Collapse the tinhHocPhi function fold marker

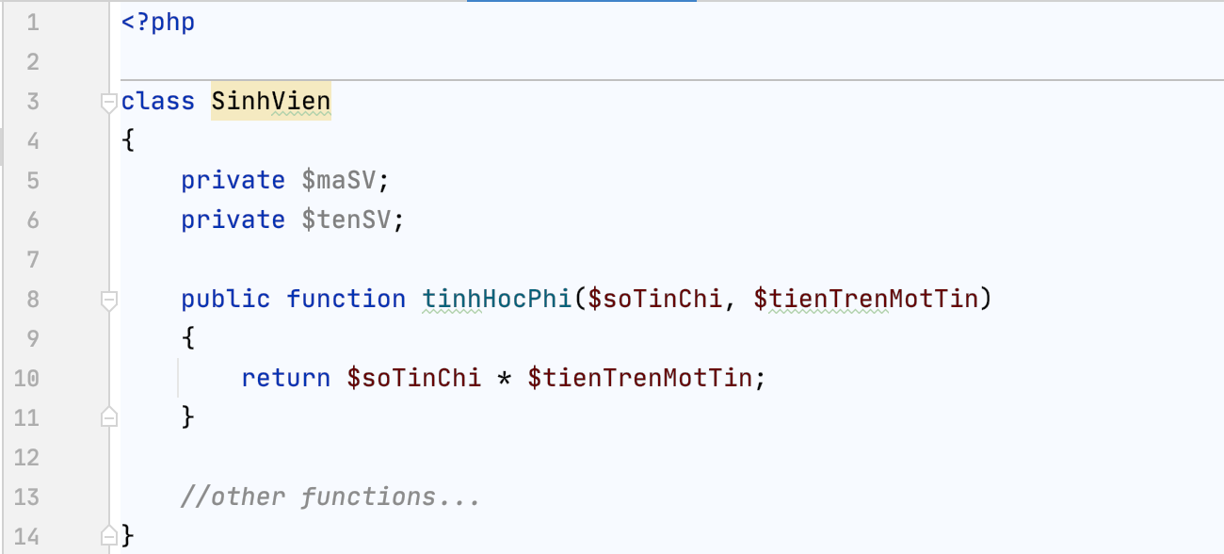109,300
